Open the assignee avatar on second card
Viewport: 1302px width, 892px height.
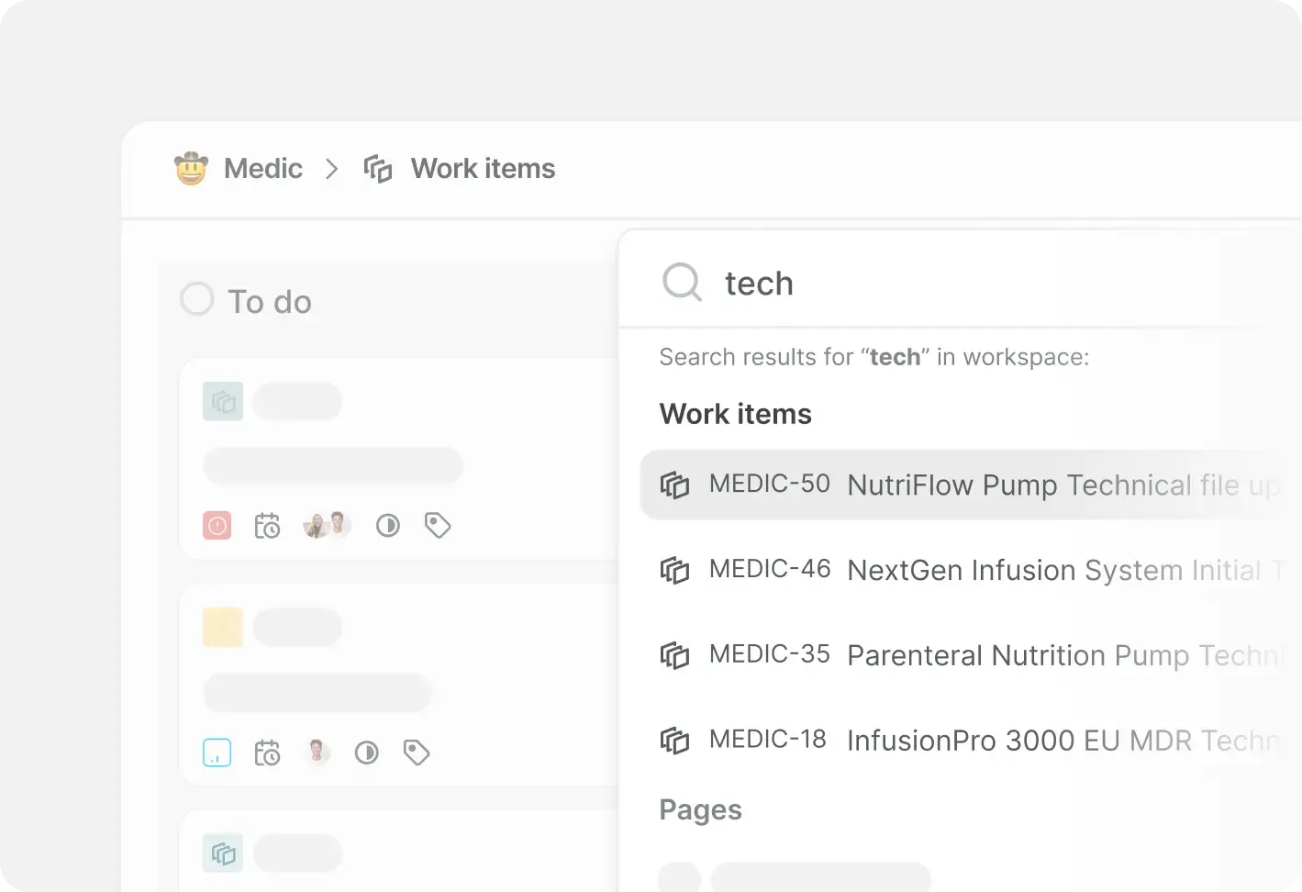click(317, 753)
